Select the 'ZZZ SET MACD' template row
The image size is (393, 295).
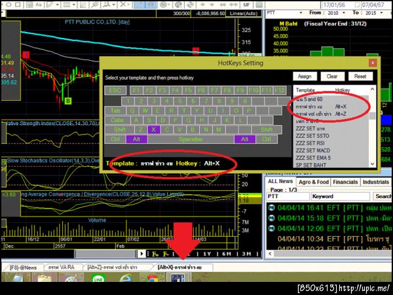point(331,150)
